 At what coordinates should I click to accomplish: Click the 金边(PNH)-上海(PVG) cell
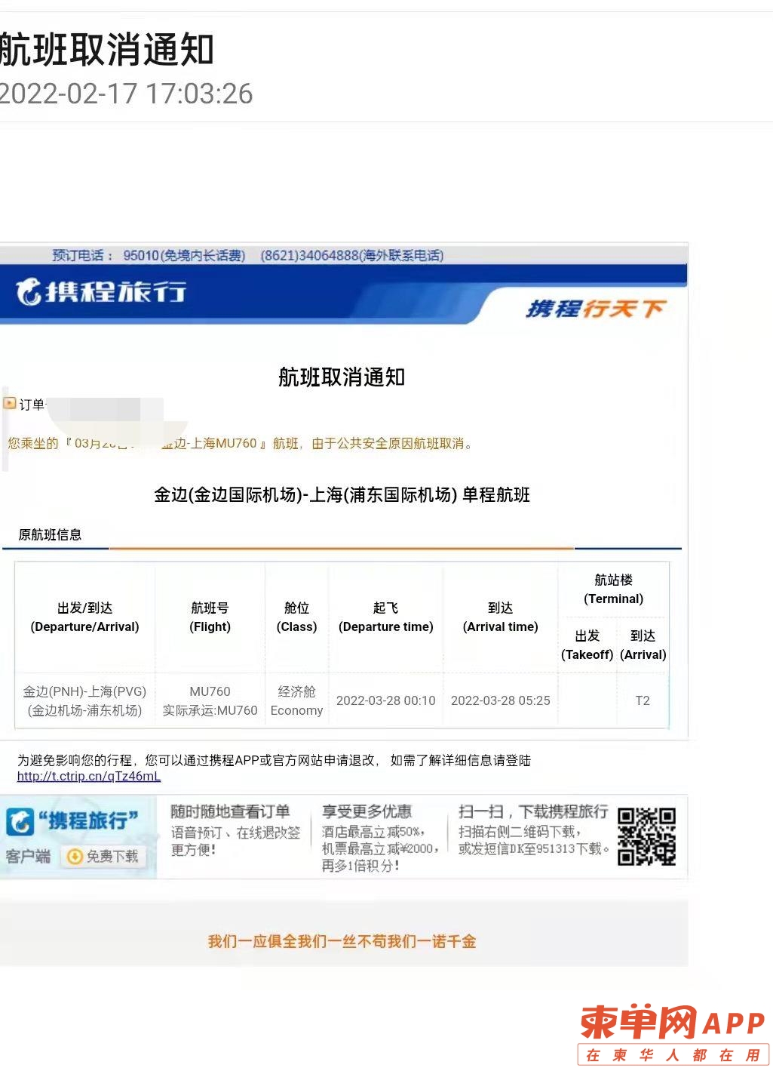84,701
